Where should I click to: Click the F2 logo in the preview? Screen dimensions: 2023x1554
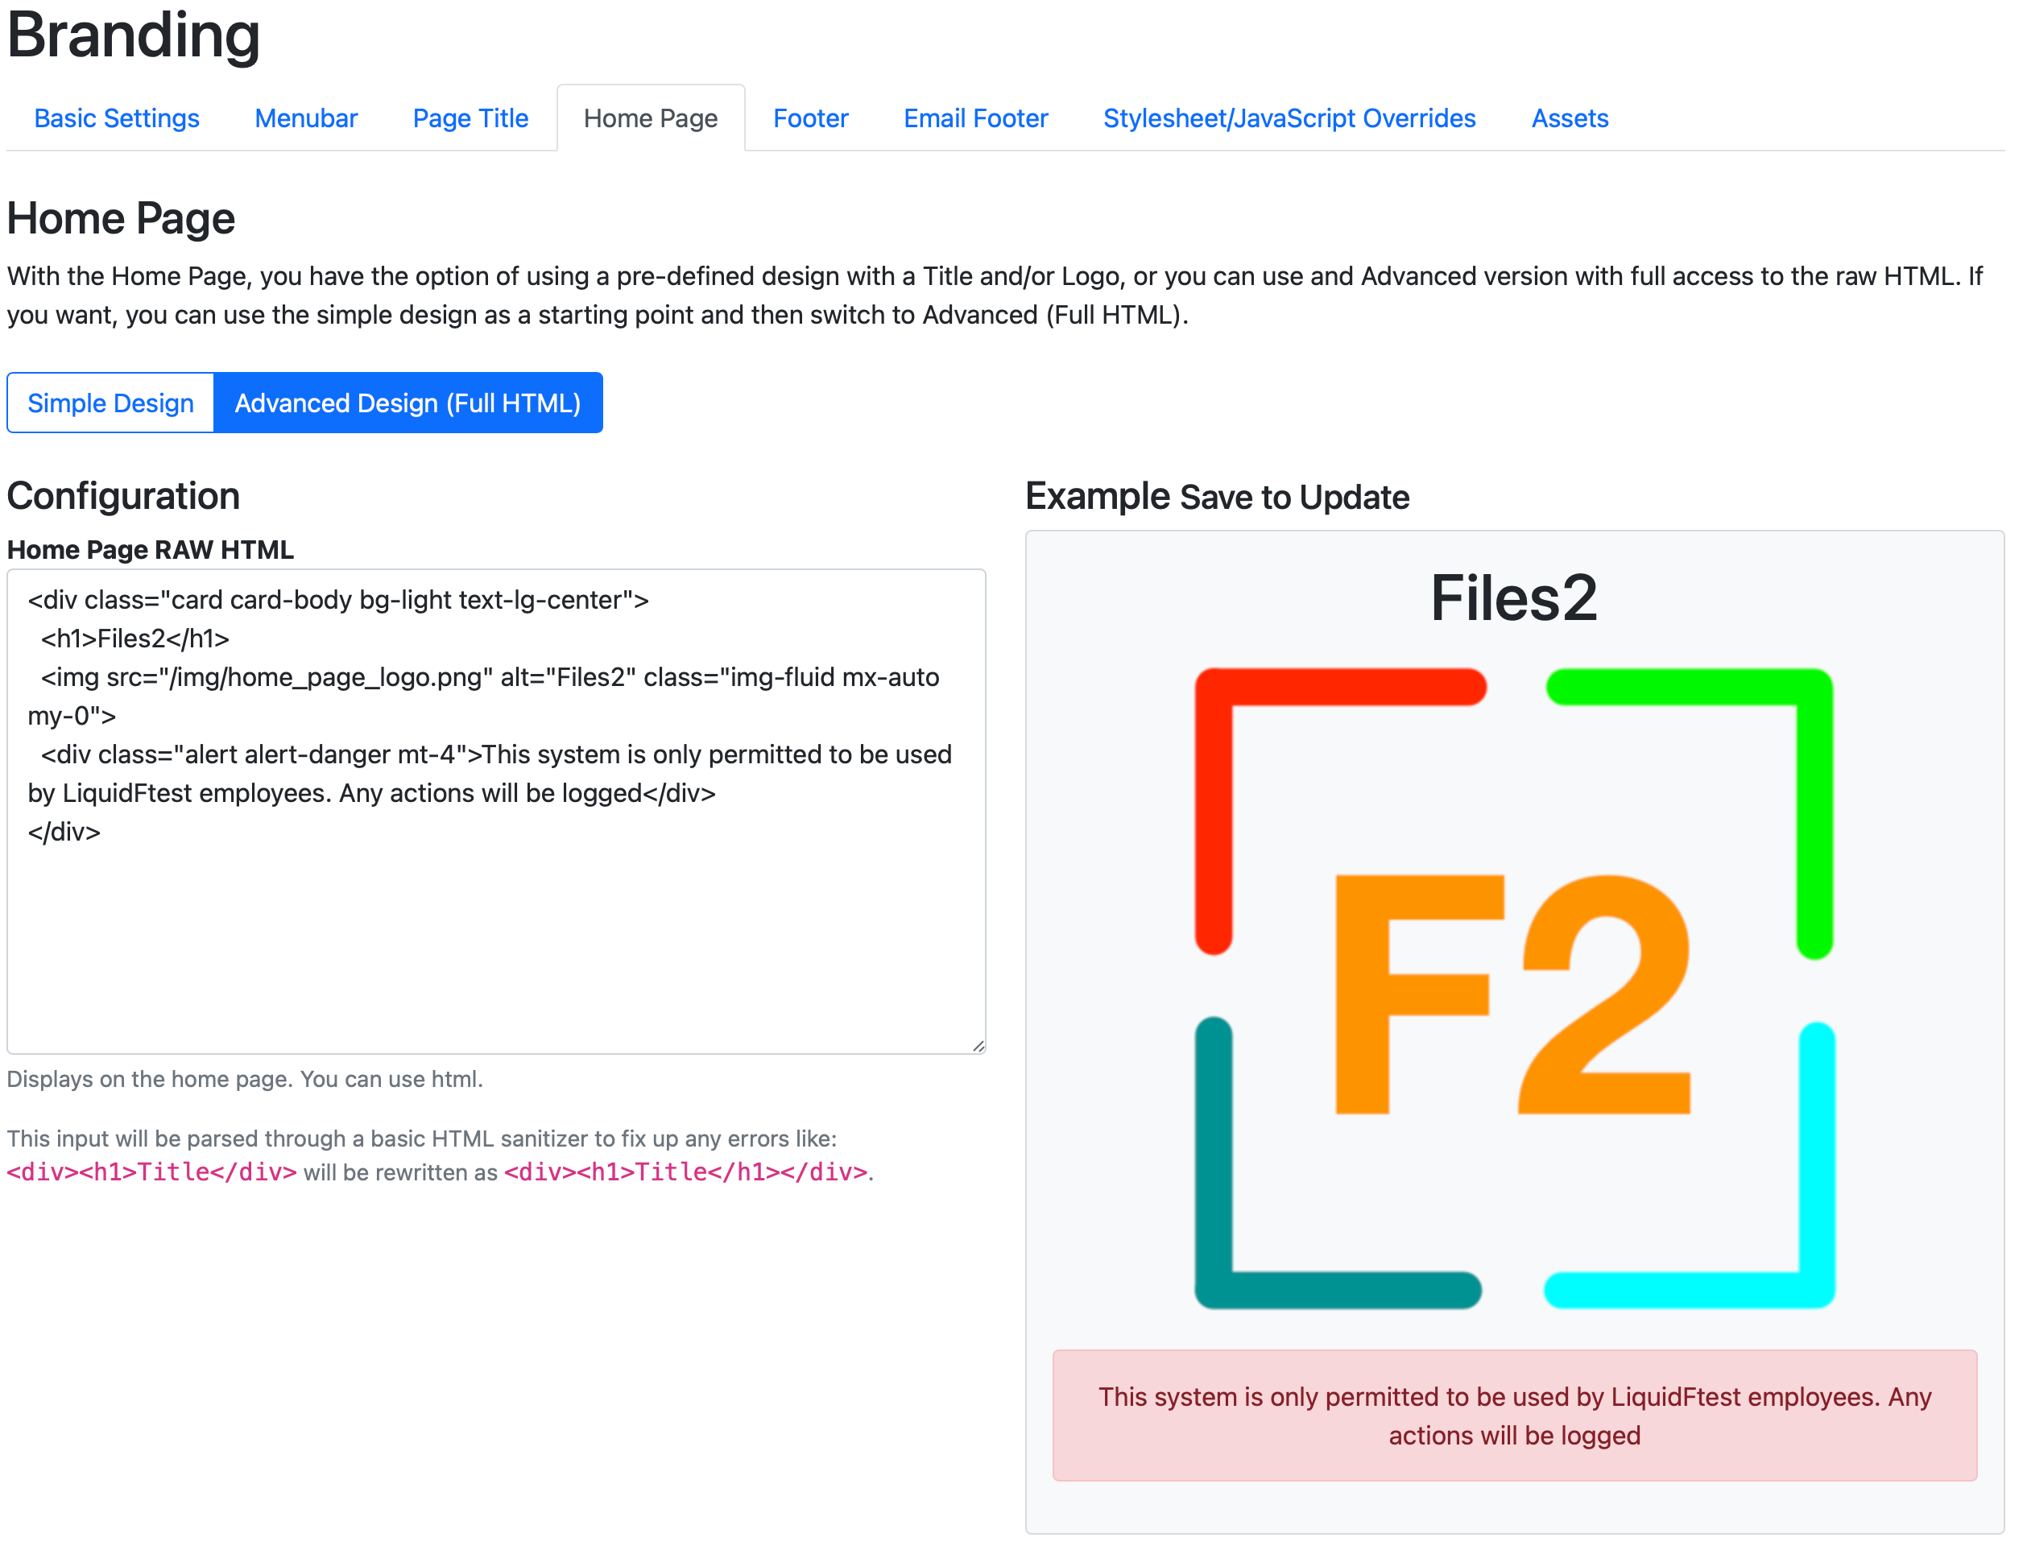coord(1513,988)
